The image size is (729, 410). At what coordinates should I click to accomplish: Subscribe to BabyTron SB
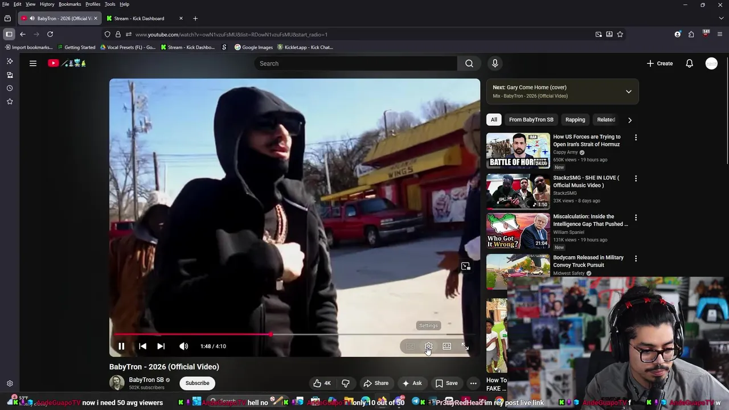(x=198, y=383)
